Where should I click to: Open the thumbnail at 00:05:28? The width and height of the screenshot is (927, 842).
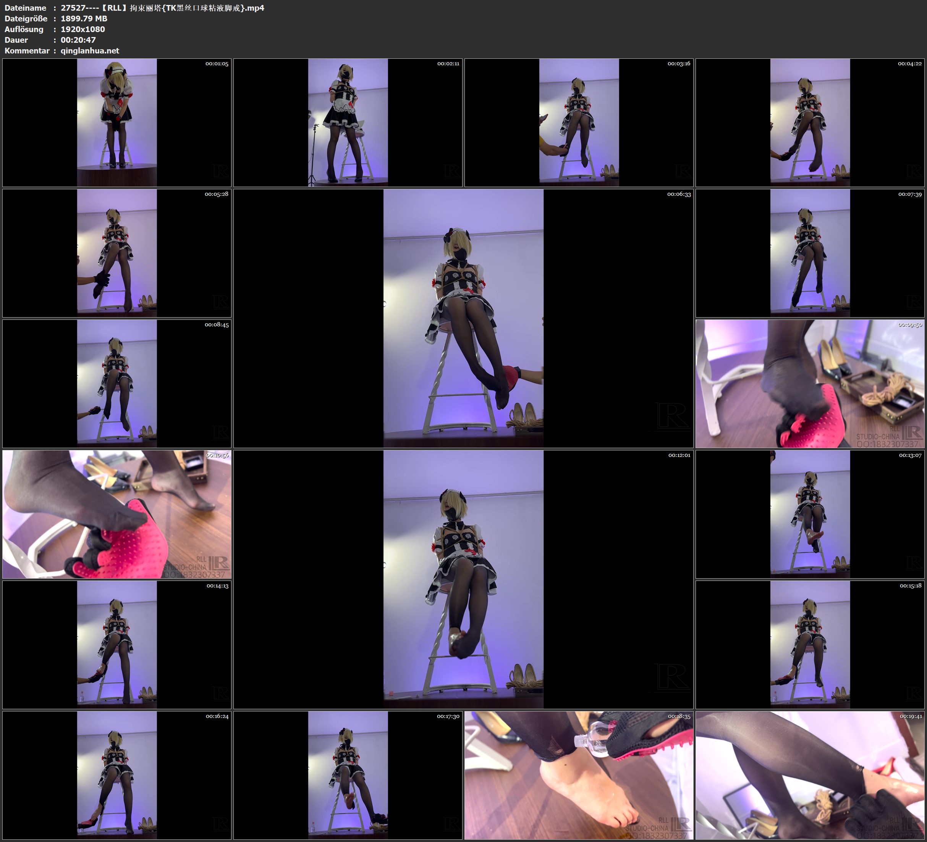[117, 253]
